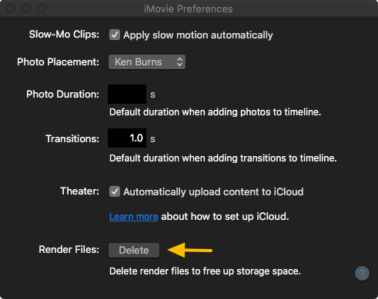Viewport: 378px width, 299px height.
Task: Delete render files with the Delete button
Action: point(134,250)
